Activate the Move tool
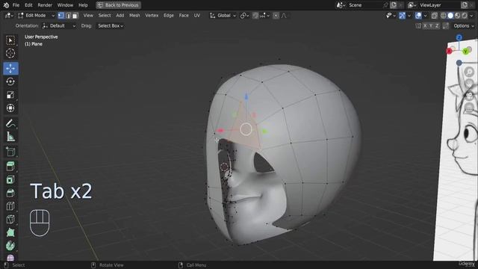Screen dimensions: 478x269 pos(10,68)
